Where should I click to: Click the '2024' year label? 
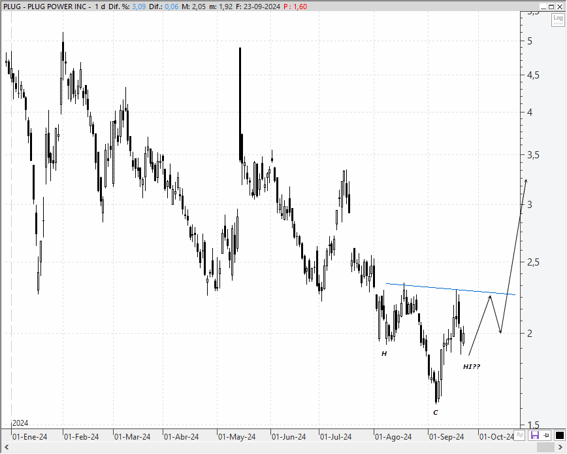20,423
